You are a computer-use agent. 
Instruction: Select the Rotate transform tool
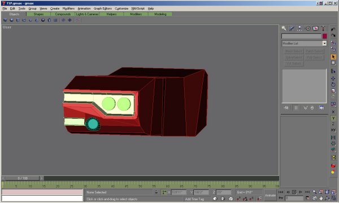(333, 85)
